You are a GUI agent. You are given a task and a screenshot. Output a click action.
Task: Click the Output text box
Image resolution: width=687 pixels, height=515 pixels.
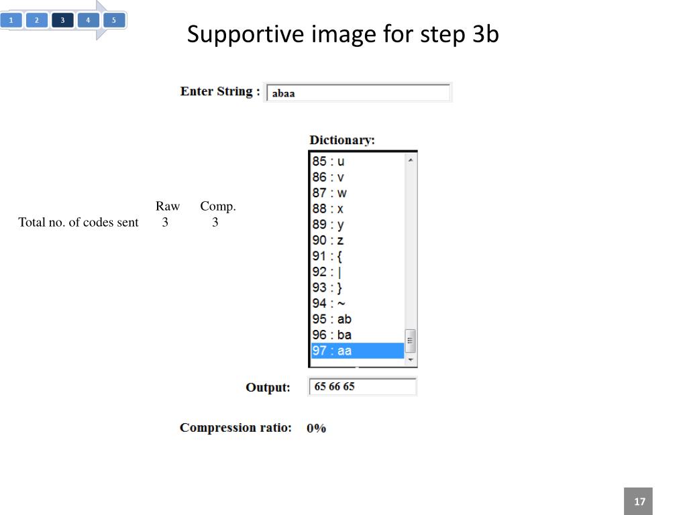click(x=362, y=387)
